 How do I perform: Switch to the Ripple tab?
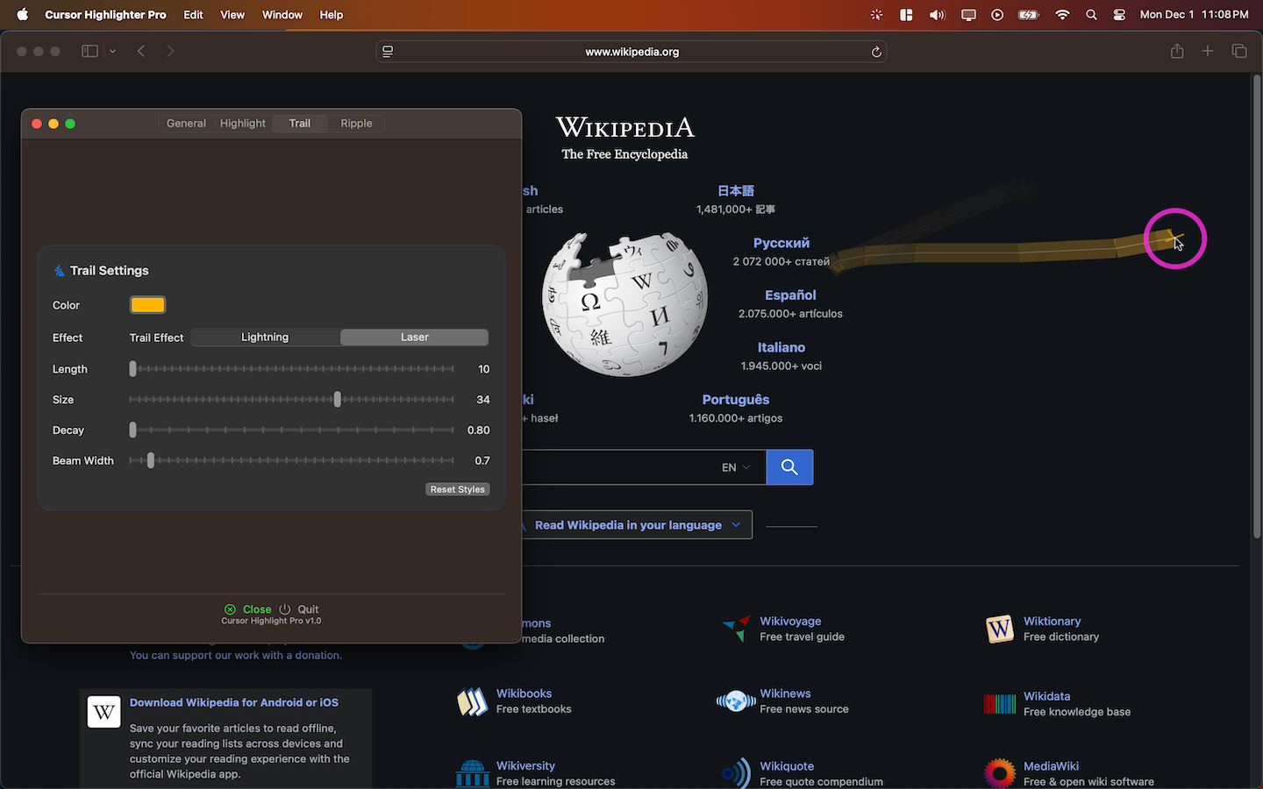click(356, 124)
